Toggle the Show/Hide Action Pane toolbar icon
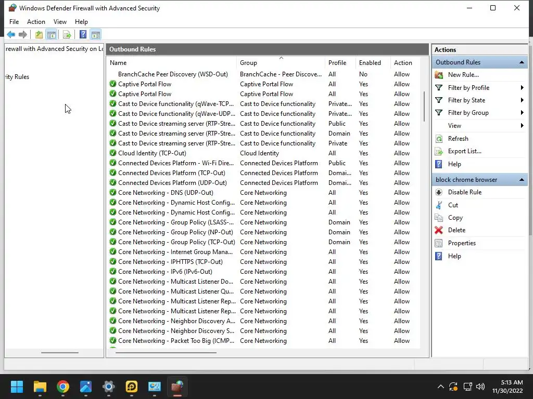The width and height of the screenshot is (533, 399). click(x=96, y=35)
